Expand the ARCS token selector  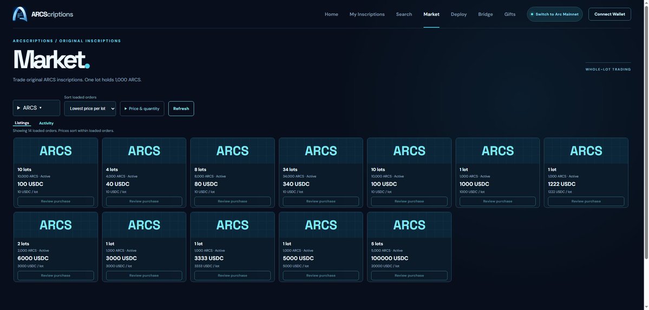[x=36, y=107]
